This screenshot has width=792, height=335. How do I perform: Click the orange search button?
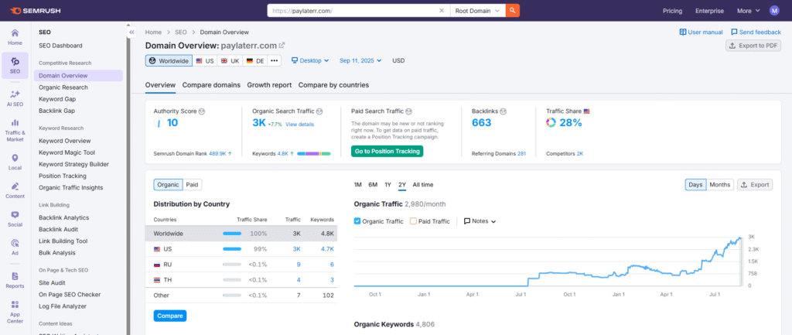pyautogui.click(x=512, y=11)
